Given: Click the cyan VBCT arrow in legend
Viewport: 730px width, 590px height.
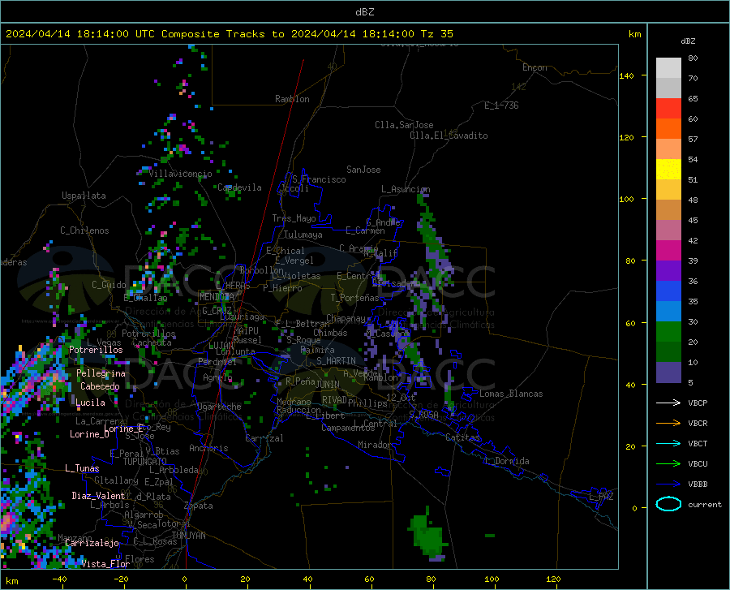Looking at the screenshot, I should (668, 443).
